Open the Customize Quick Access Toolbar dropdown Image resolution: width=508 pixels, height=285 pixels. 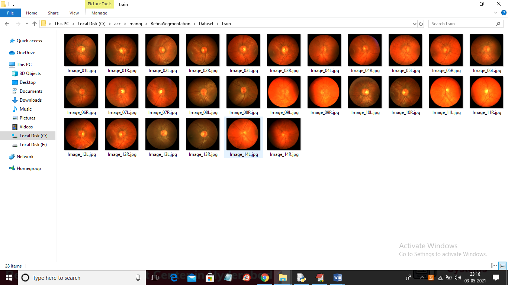coord(14,4)
